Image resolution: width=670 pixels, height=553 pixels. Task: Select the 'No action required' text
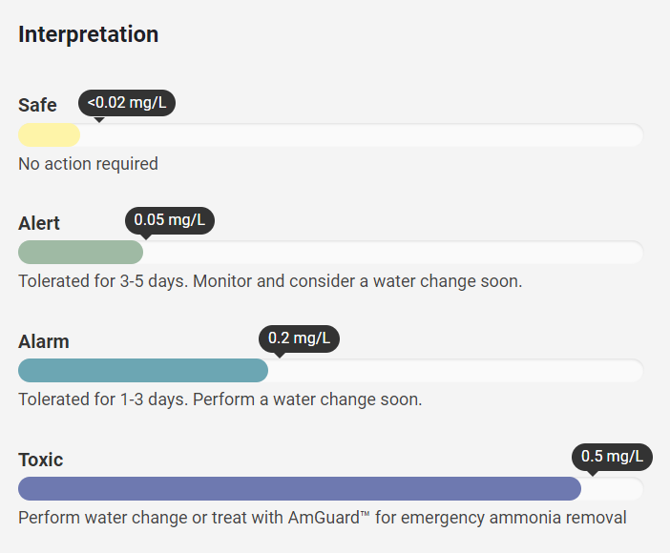[88, 164]
